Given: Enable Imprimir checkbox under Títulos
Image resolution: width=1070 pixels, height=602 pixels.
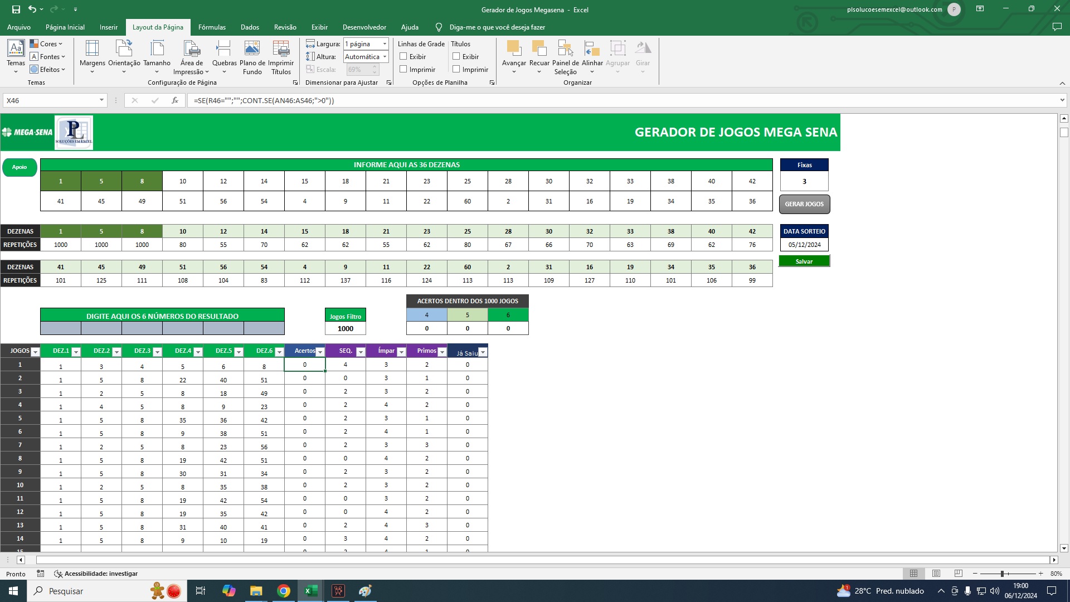Looking at the screenshot, I should pos(456,69).
